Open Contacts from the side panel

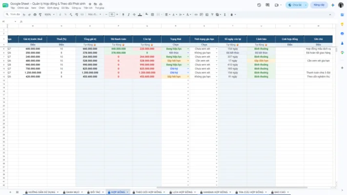click(x=342, y=43)
